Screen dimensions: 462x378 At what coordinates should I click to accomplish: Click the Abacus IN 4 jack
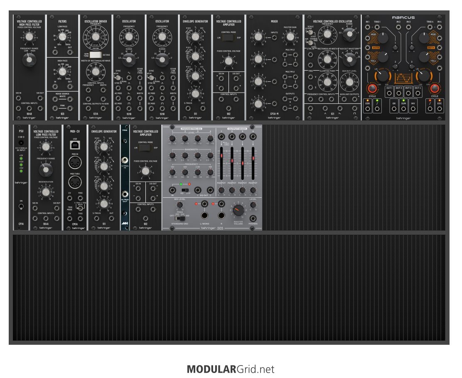pos(439,27)
